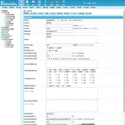The width and height of the screenshot is (125, 125).
Task: Click the [退出] logout link
Action: click(x=94, y=3)
